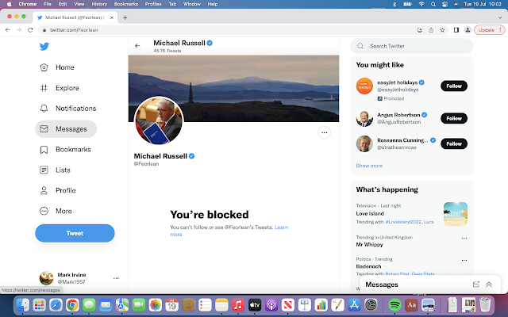The height and width of the screenshot is (317, 508).
Task: Close the Michael Russell tab
Action: pyautogui.click(x=112, y=17)
